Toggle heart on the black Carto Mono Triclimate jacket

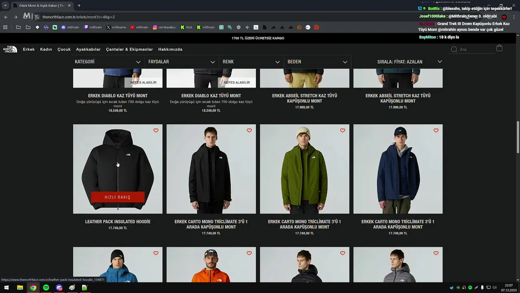(249, 131)
